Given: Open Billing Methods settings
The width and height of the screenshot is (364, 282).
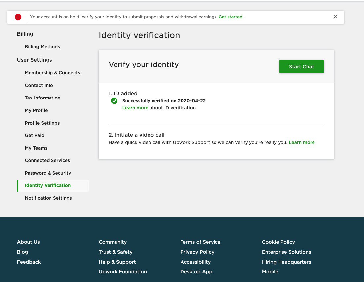Looking at the screenshot, I should tap(43, 47).
